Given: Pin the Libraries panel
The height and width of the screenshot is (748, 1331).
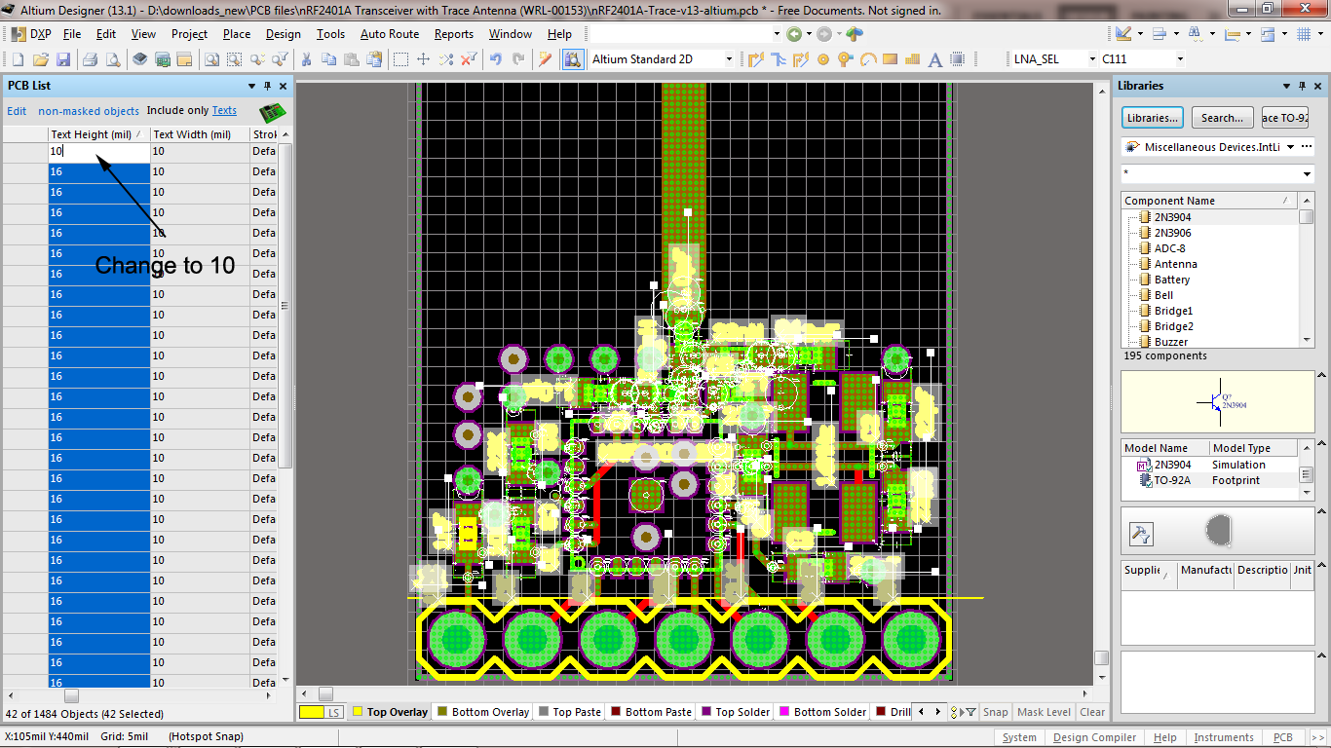Looking at the screenshot, I should [1303, 86].
